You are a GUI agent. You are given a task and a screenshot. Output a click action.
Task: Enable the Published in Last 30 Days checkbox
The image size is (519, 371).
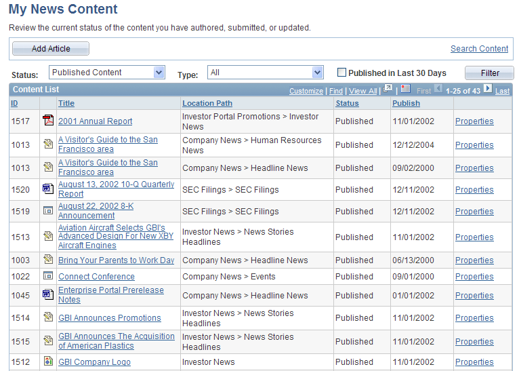pos(342,73)
